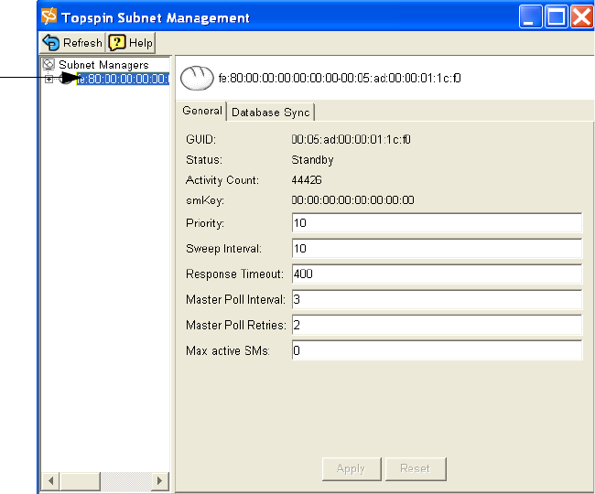Focus the Sweep Interval input box
Viewport: 595px width, 494px height.
(436, 249)
